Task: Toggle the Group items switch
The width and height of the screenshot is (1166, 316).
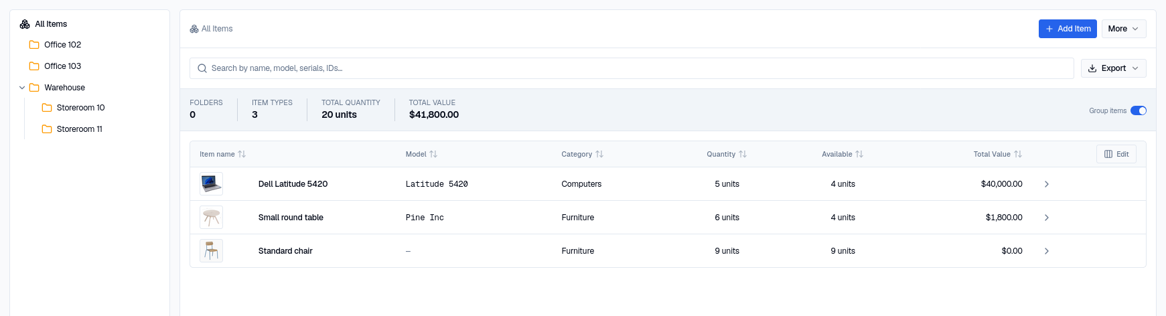Action: [x=1139, y=110]
